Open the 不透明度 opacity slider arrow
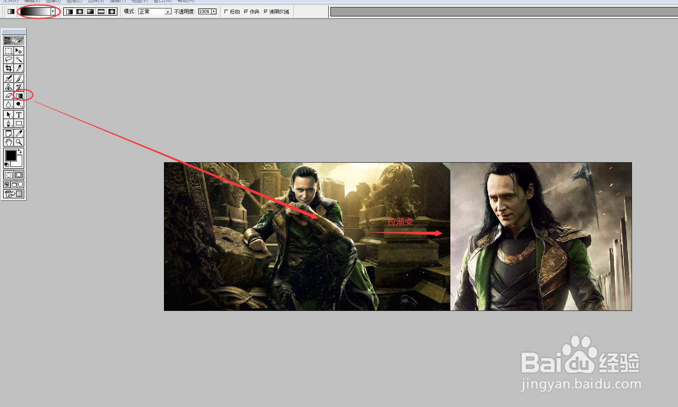 214,11
